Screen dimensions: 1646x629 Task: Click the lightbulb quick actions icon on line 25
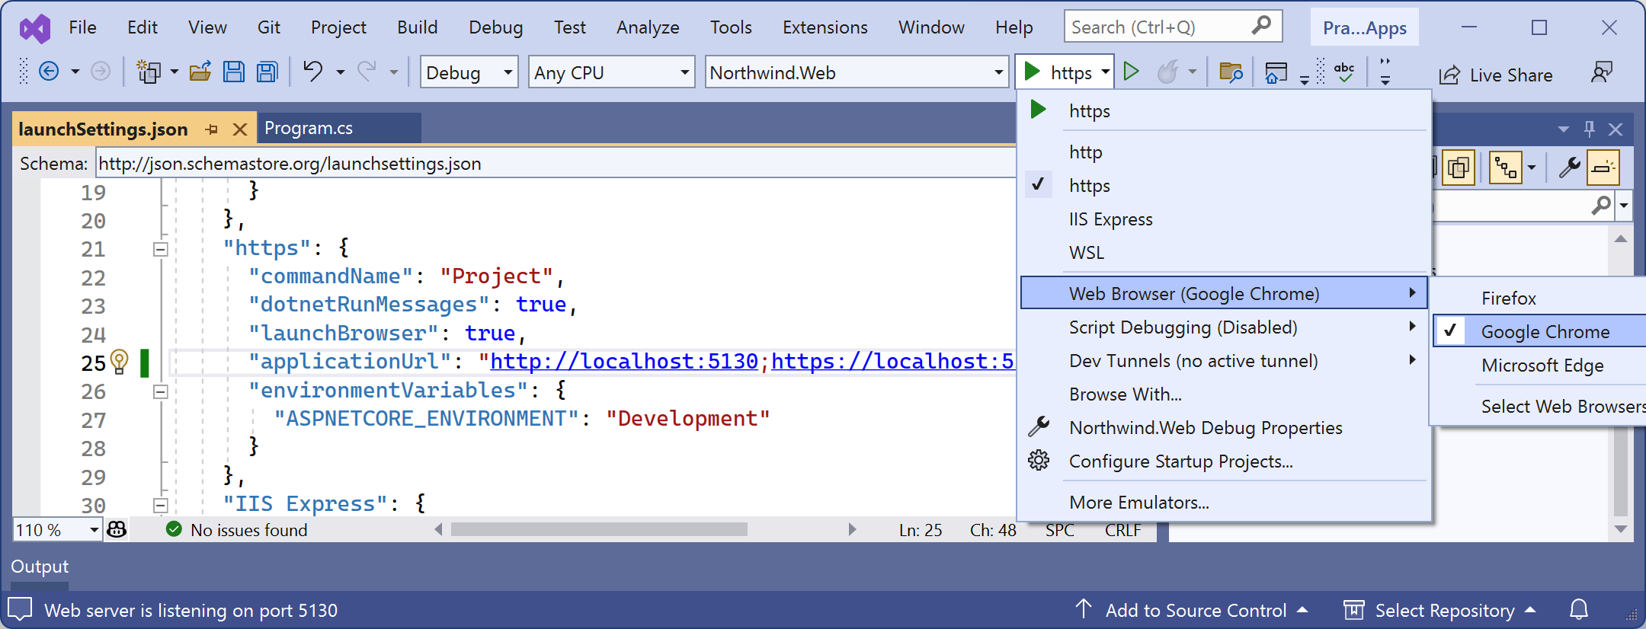click(119, 361)
